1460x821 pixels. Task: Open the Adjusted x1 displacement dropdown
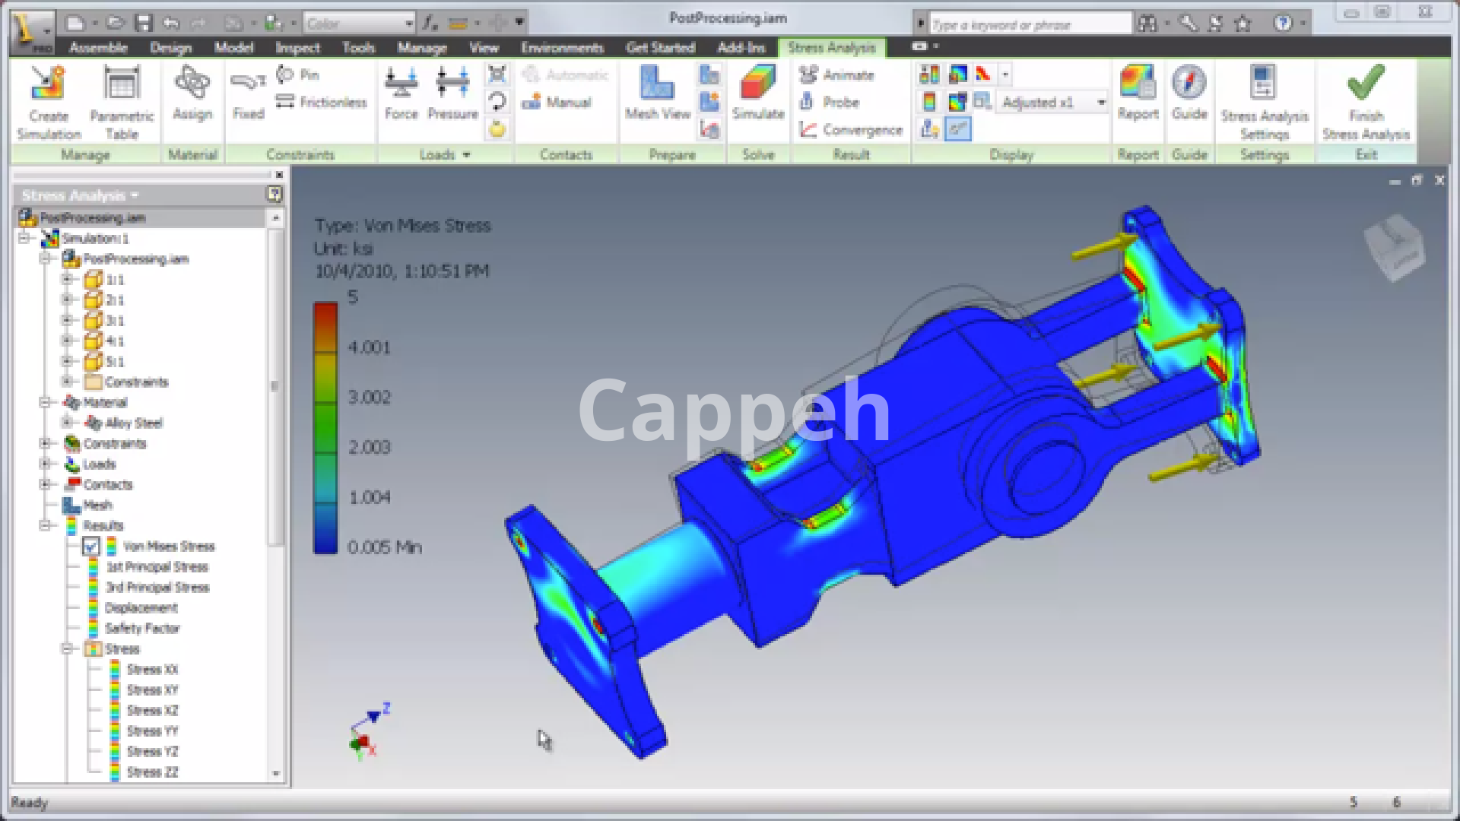(1100, 102)
